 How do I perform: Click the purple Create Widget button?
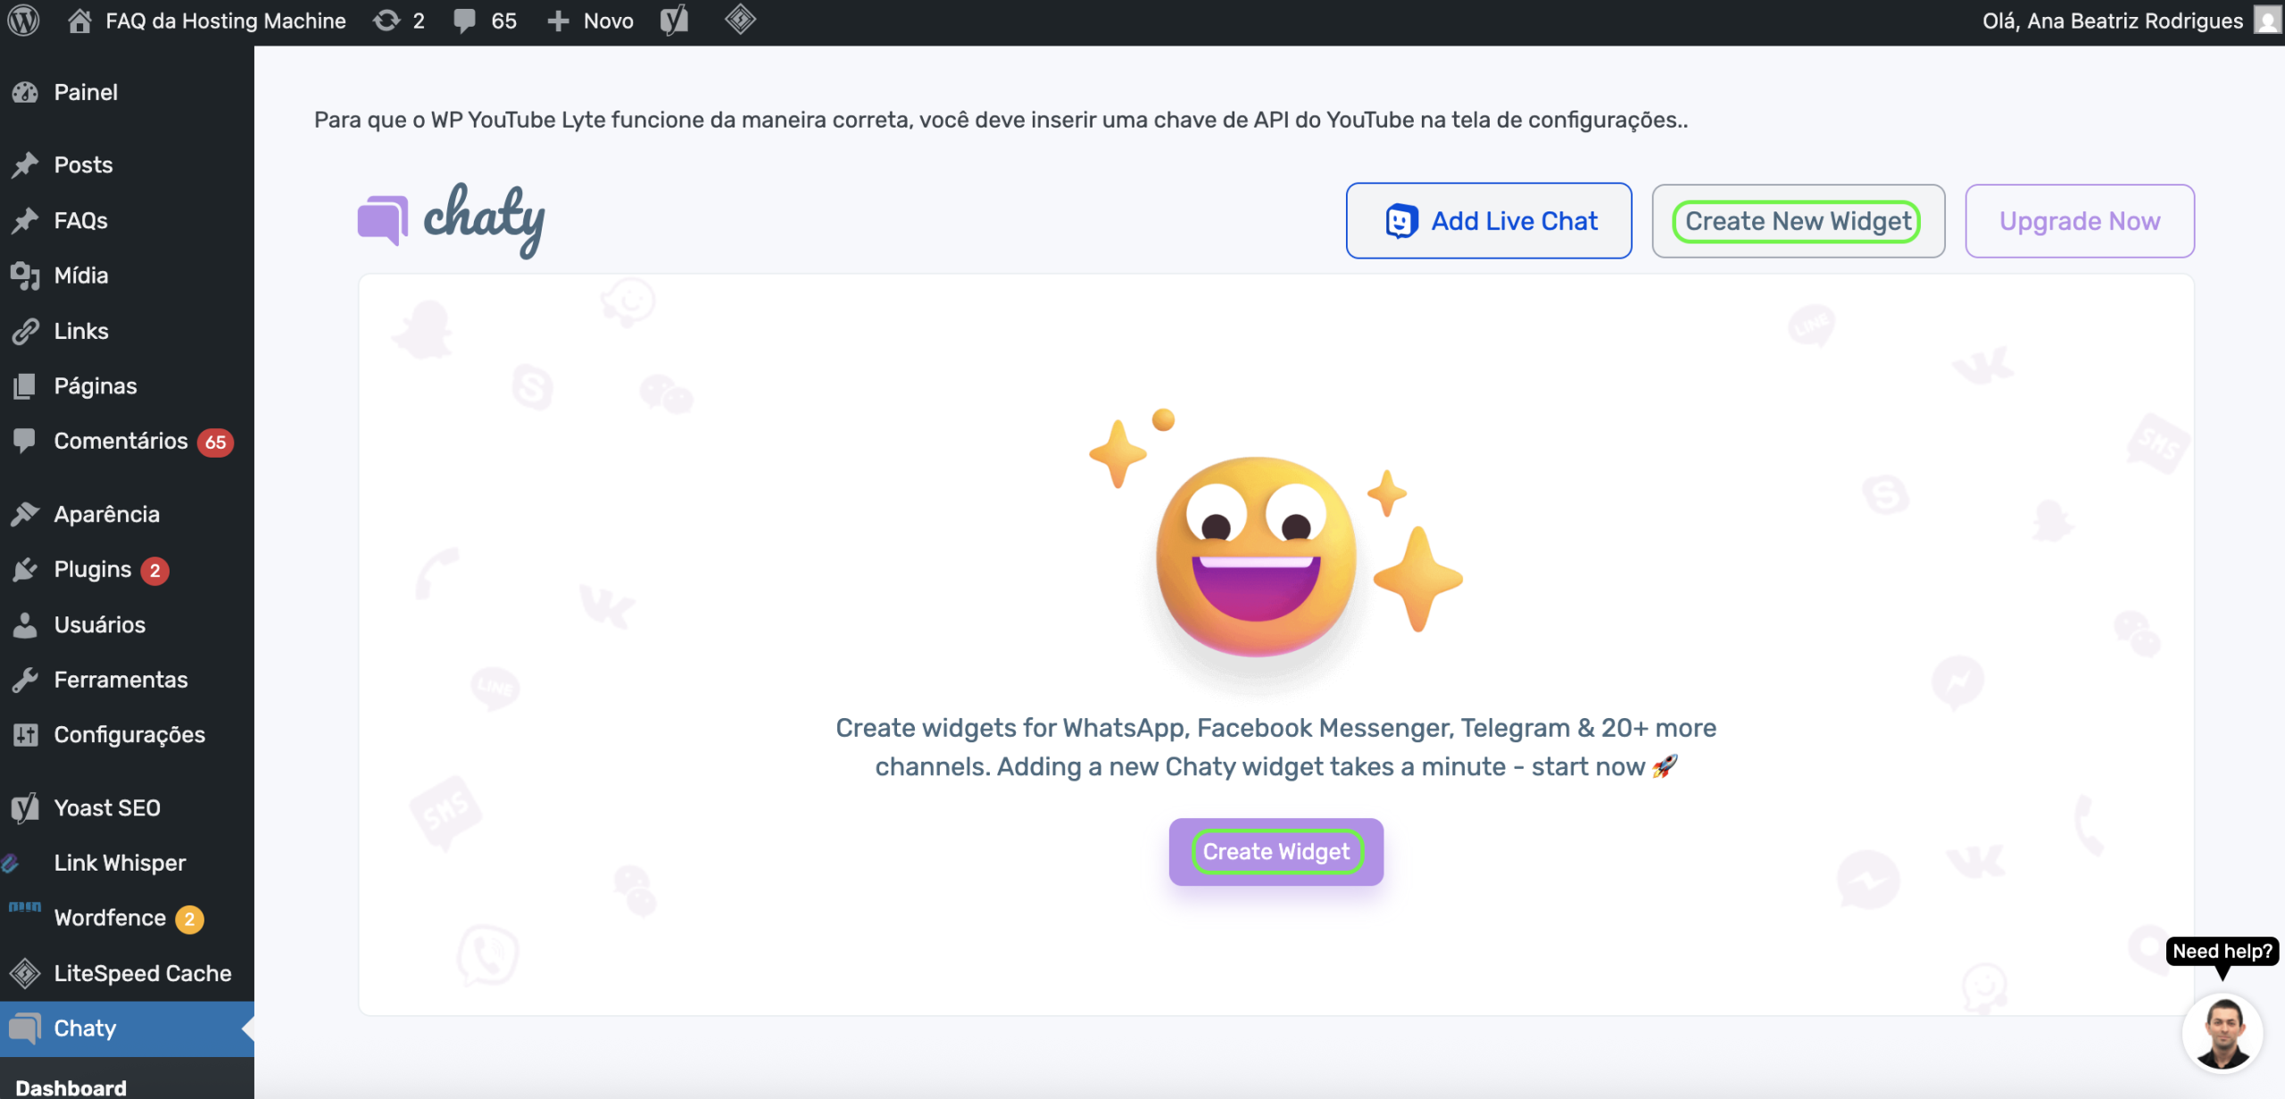(1276, 852)
